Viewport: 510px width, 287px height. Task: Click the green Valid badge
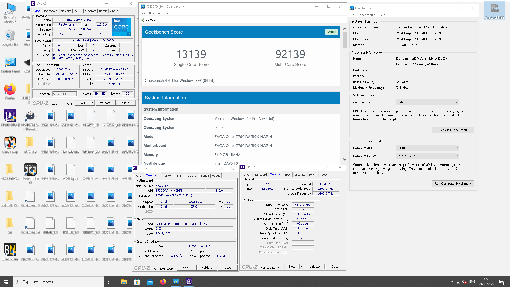(x=331, y=32)
